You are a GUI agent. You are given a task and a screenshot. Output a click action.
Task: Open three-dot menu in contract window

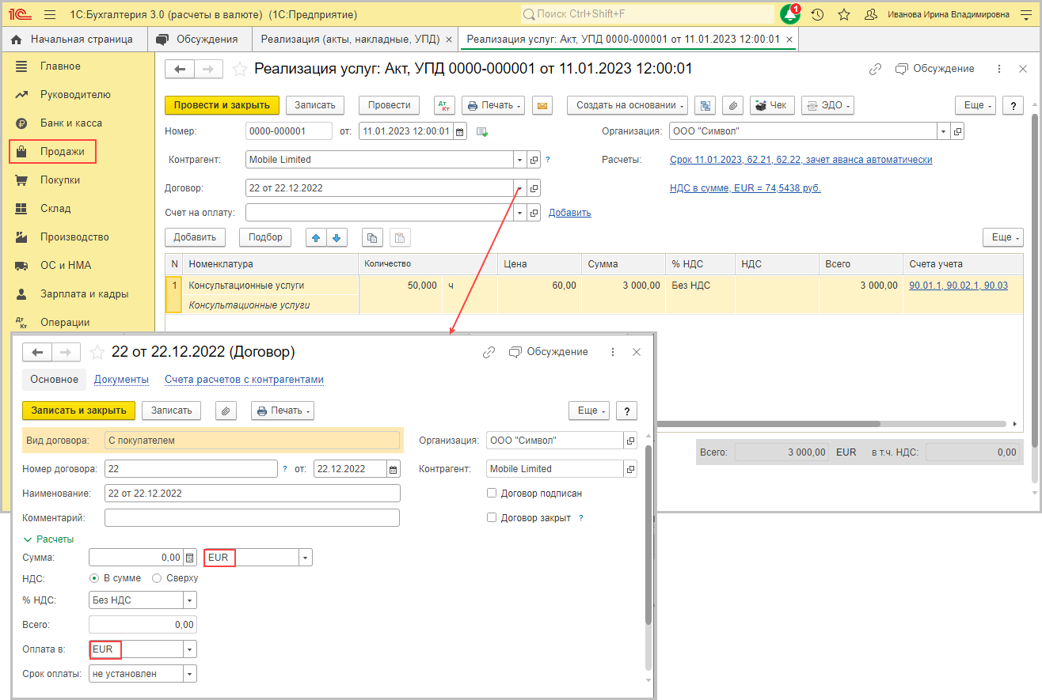pyautogui.click(x=613, y=352)
